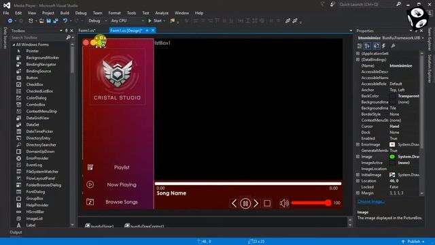Open the Analyze menu
The width and height of the screenshot is (435, 245).
click(x=162, y=13)
